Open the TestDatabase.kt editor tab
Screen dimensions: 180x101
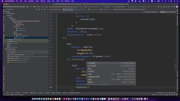pos(80,9)
